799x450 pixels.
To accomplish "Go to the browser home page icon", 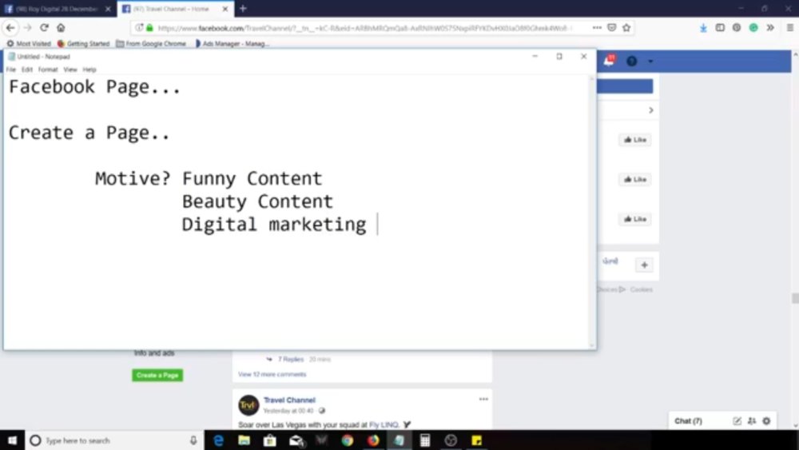I will (61, 27).
